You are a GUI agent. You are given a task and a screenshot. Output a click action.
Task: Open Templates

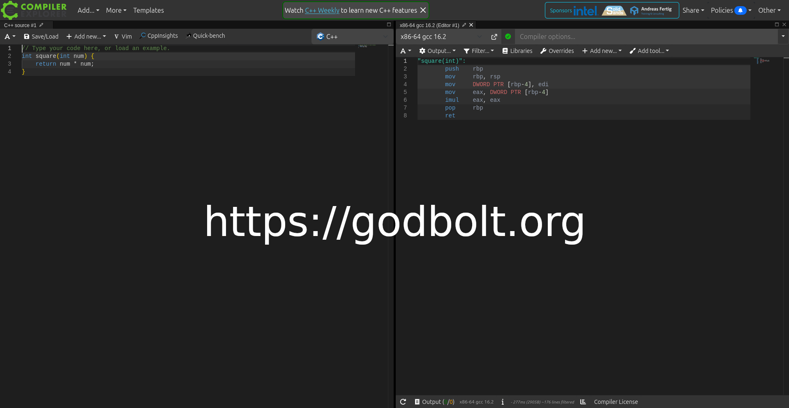click(148, 10)
